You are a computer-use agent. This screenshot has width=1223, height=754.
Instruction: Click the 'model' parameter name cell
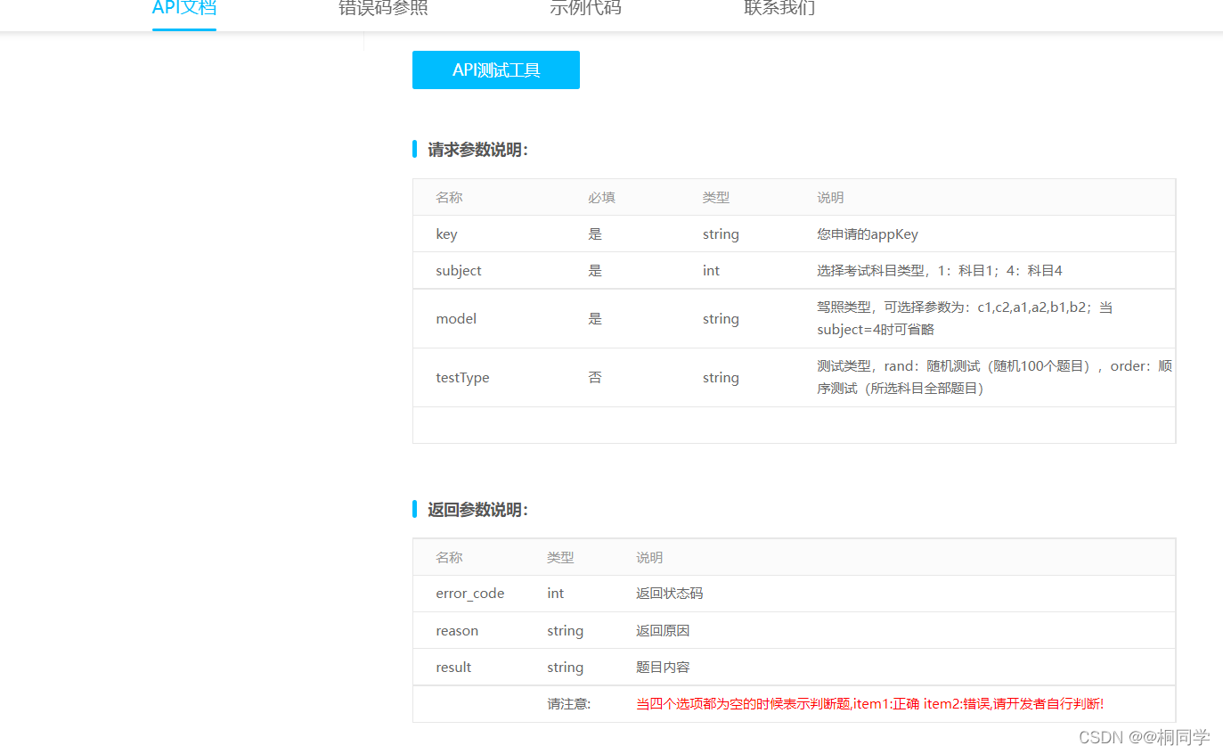[456, 319]
